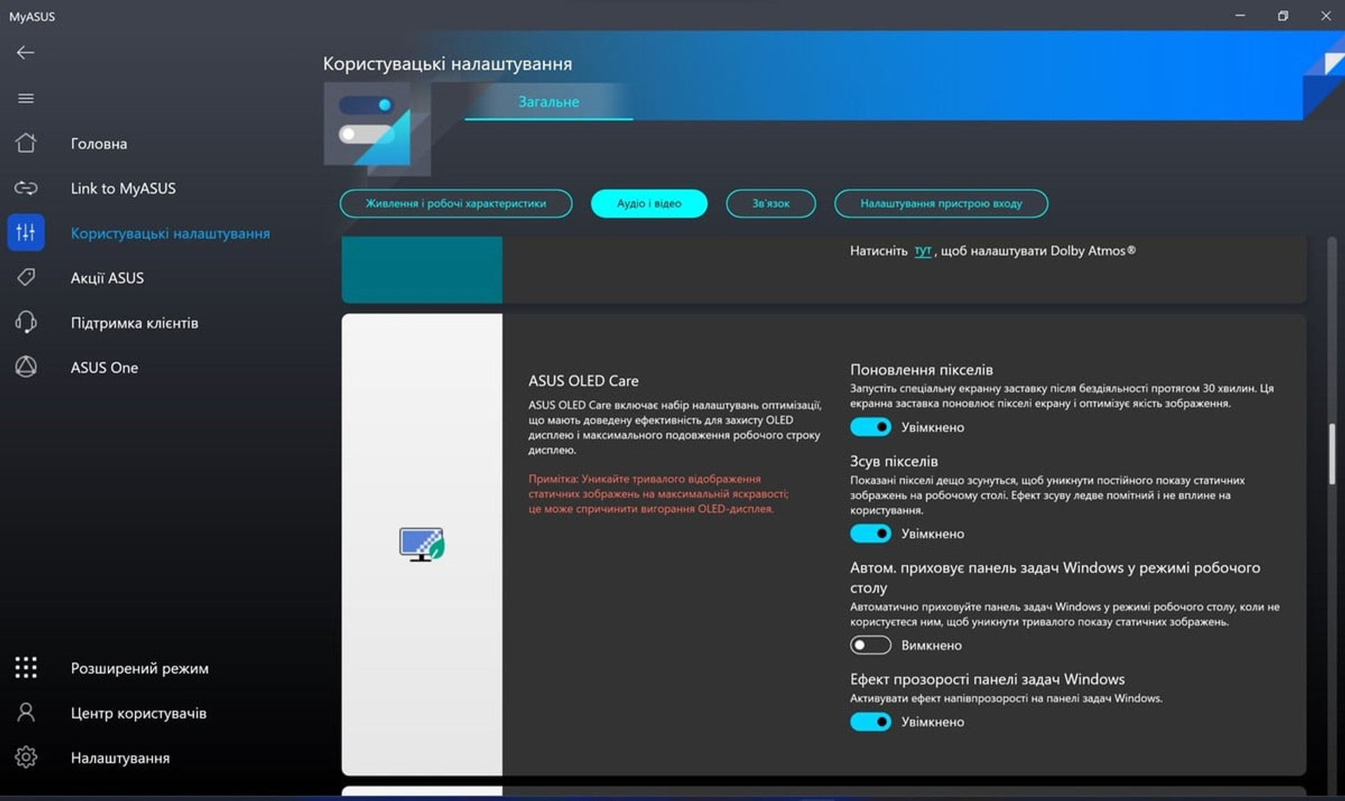This screenshot has width=1345, height=801.
Task: Click the Головна home icon
Action: (x=26, y=143)
